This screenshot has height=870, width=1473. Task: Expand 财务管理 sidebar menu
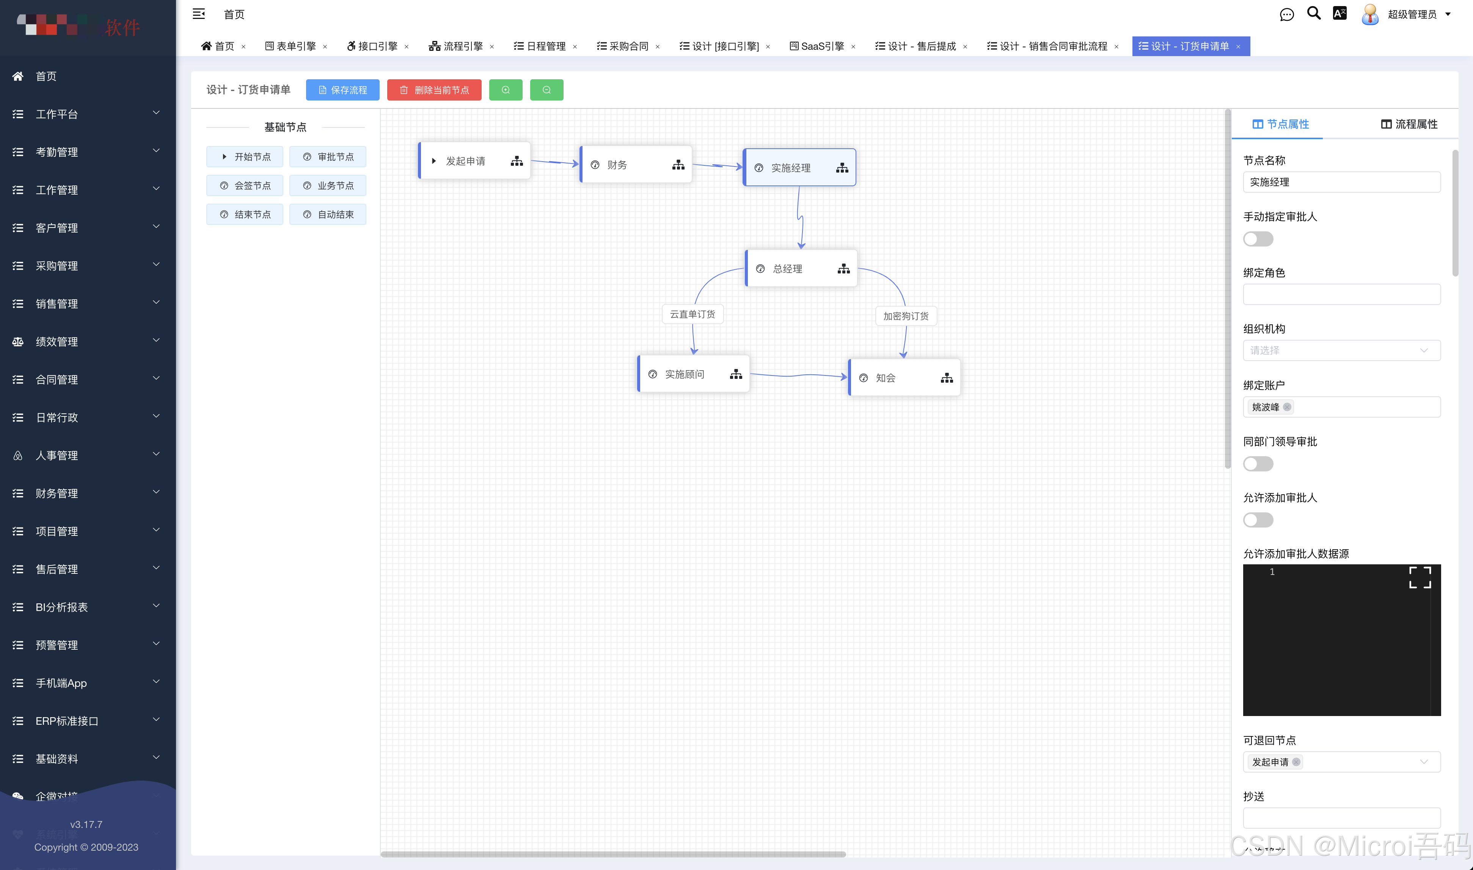coord(88,493)
